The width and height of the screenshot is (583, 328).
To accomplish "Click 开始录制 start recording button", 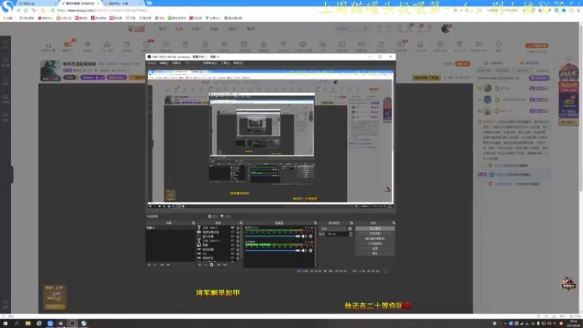I will [375, 233].
